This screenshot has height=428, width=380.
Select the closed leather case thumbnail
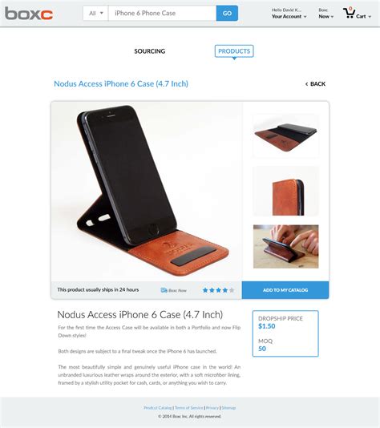coord(286,191)
